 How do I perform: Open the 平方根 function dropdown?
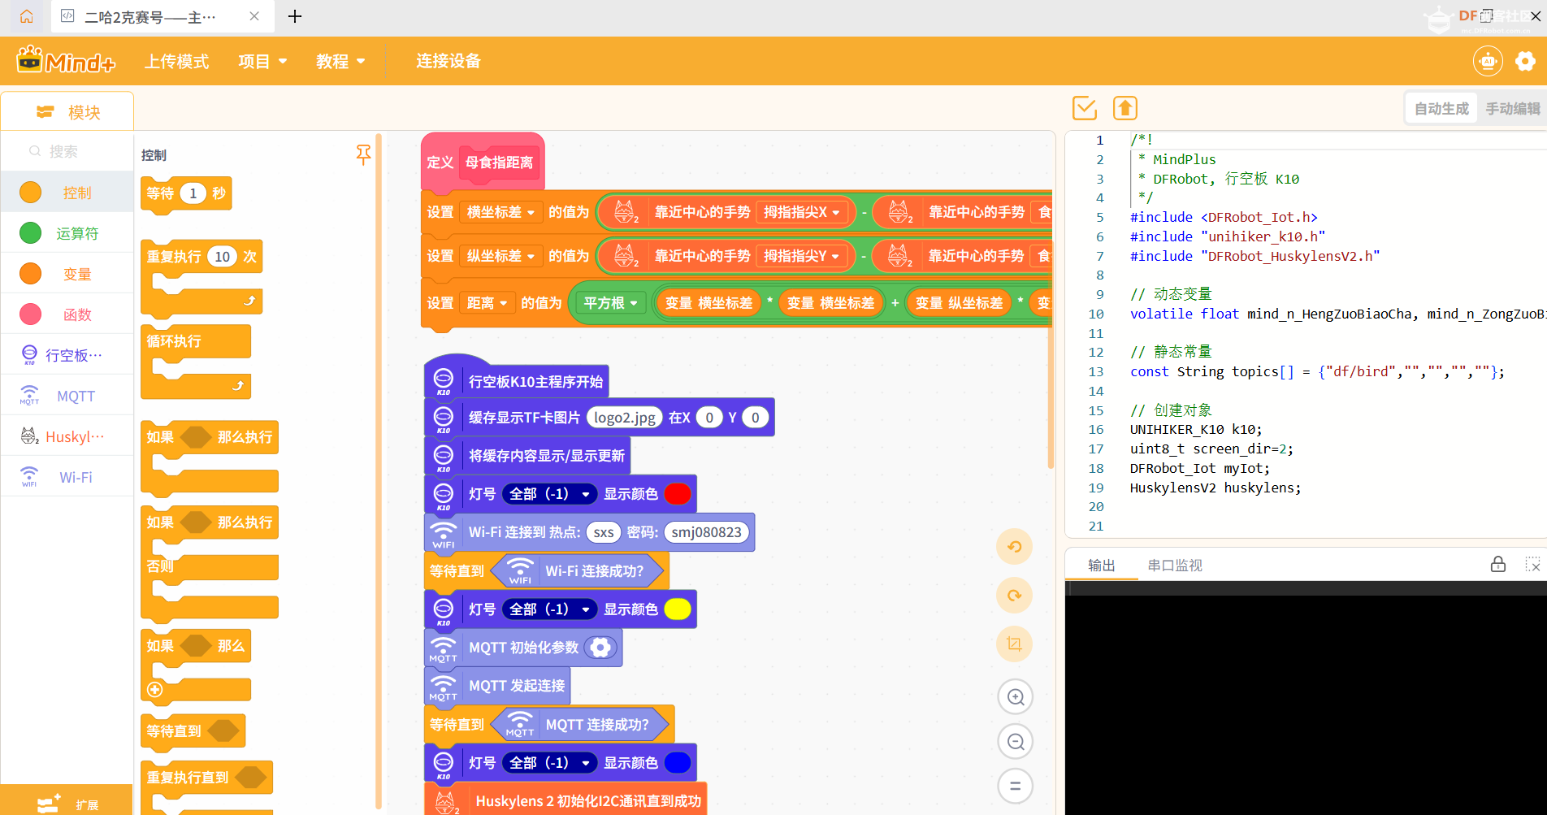pos(611,303)
